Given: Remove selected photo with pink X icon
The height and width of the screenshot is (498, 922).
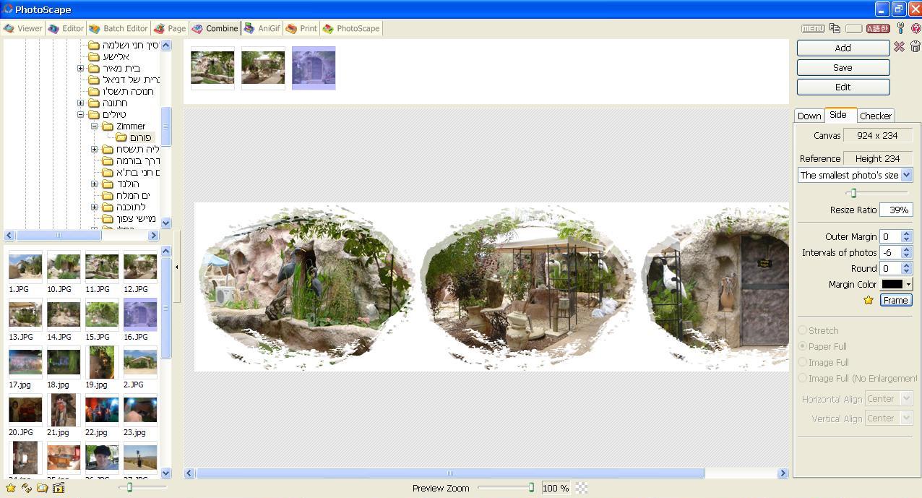Looking at the screenshot, I should 899,46.
